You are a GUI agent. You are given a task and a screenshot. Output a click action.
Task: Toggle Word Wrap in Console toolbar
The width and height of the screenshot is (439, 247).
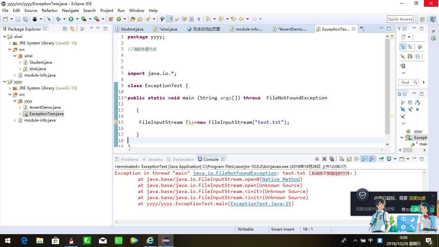tap(356, 159)
